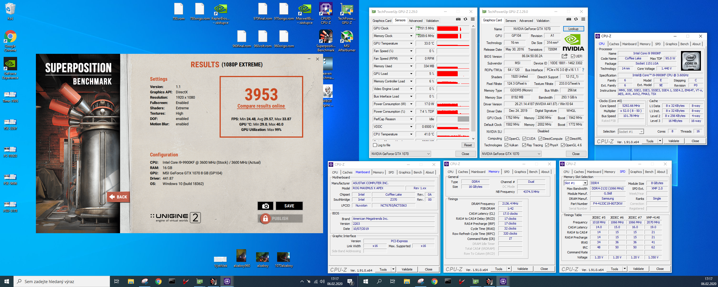Image resolution: width=718 pixels, height=287 pixels.
Task: Open MSI Afterburner desktop icon
Action: click(347, 41)
